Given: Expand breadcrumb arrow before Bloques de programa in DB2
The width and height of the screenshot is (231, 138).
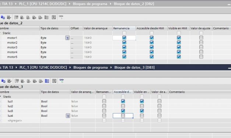Looking at the screenshot, I should pos(70,4).
